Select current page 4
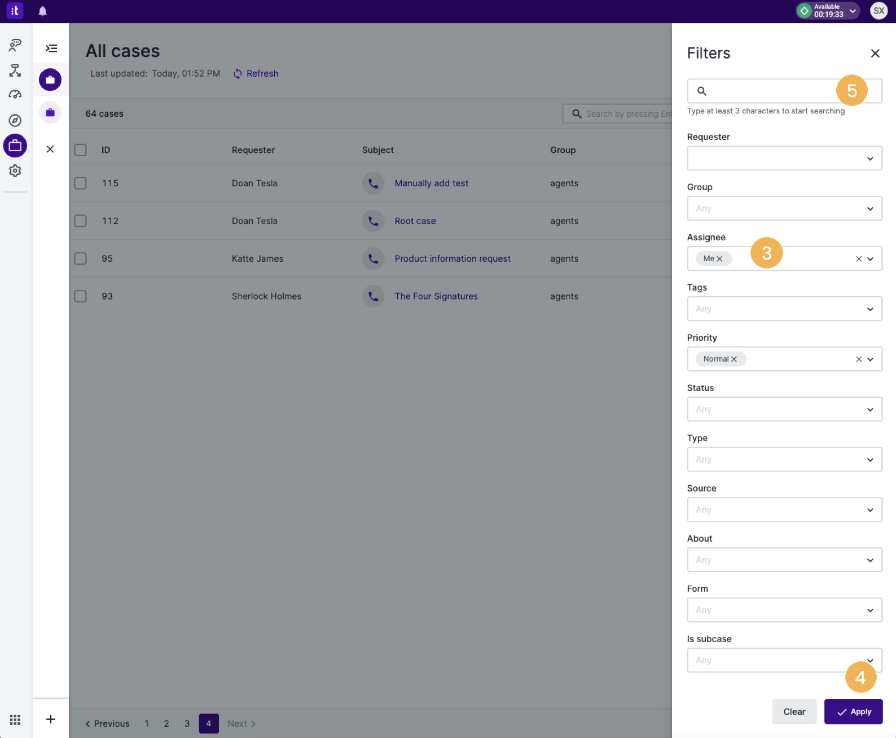This screenshot has height=738, width=896. tap(209, 723)
